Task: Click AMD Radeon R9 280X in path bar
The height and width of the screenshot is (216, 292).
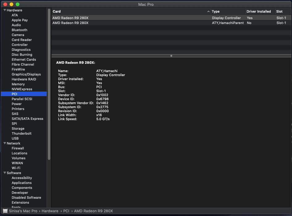Action: (93, 211)
